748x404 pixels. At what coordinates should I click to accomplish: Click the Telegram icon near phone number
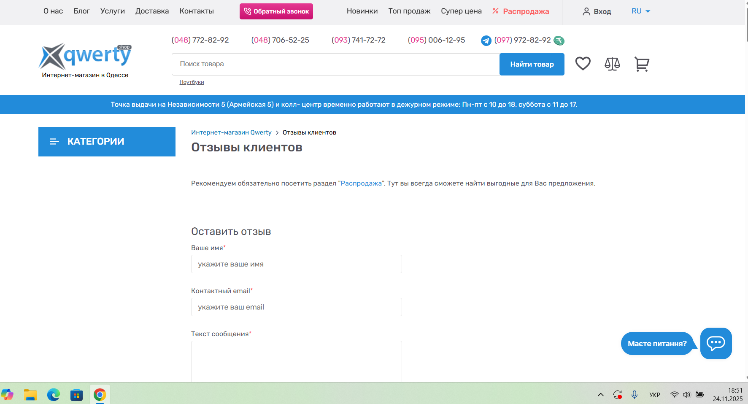tap(486, 40)
